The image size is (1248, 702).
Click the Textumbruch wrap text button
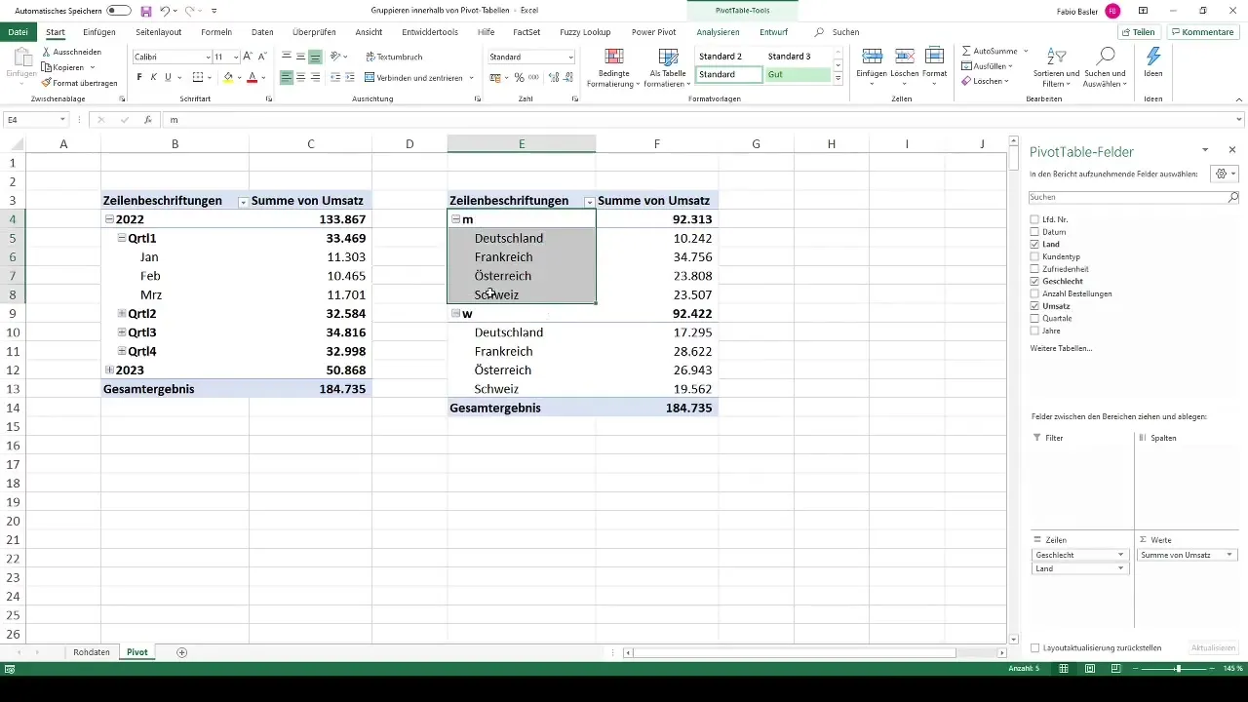(394, 57)
